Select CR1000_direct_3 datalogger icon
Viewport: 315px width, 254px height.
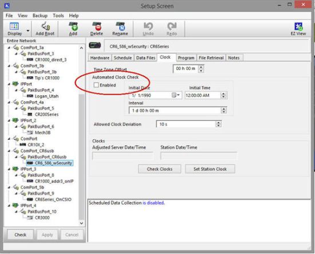point(30,60)
